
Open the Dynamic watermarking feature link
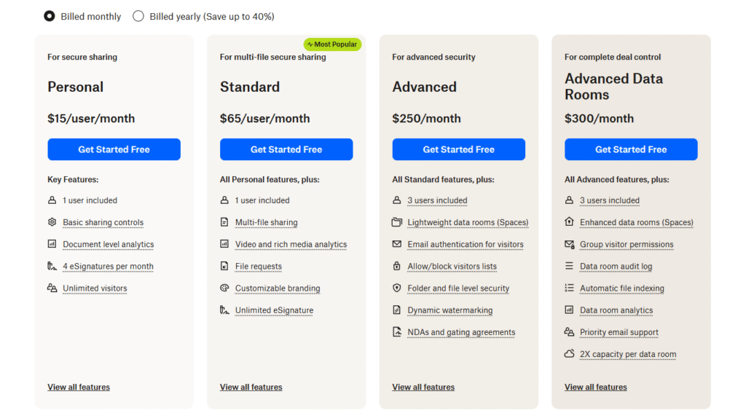click(449, 310)
